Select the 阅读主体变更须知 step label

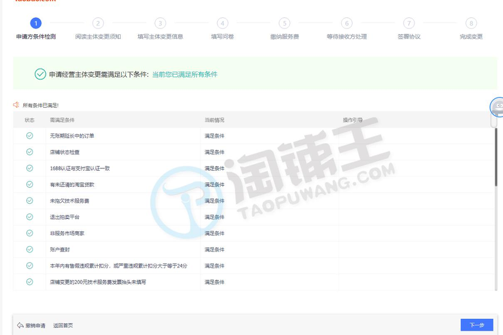[98, 37]
